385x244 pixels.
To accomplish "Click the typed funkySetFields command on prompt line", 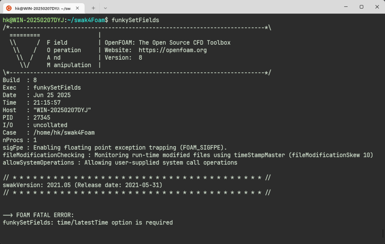I will [x=135, y=20].
